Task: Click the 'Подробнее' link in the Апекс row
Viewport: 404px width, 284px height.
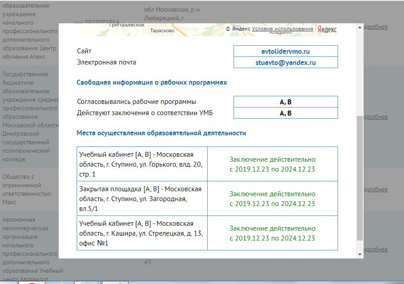Action: coord(376,27)
